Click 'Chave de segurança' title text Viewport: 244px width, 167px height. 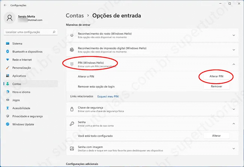90,108
